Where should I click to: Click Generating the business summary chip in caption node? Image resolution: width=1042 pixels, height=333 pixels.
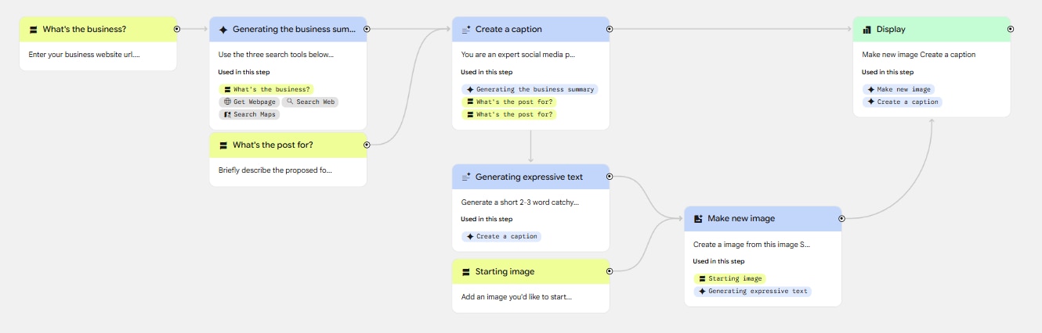click(530, 89)
